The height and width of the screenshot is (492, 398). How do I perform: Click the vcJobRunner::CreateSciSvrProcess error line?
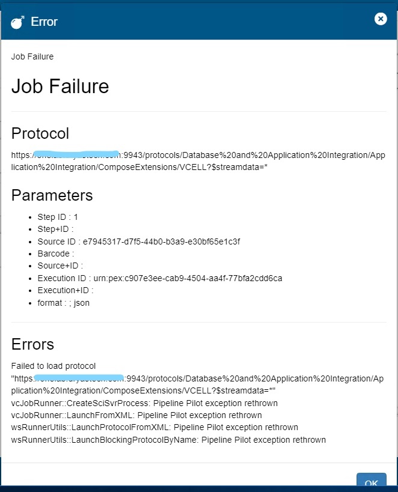pyautogui.click(x=144, y=403)
